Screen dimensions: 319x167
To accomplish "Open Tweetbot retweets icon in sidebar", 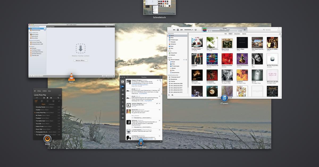I will 123,114.
